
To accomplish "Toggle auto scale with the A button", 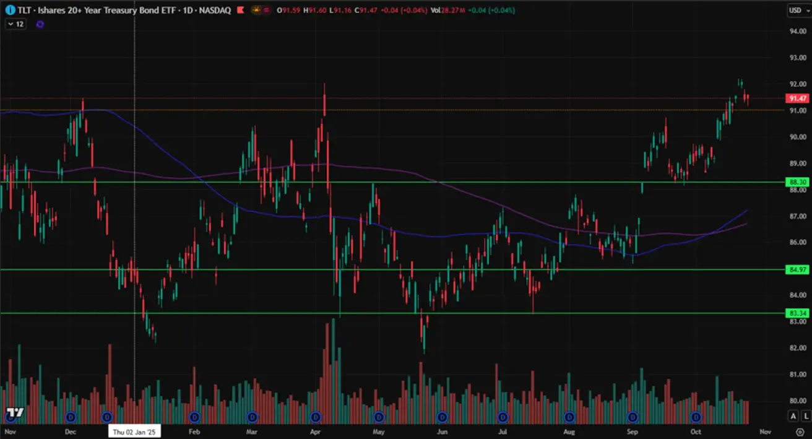I will point(792,415).
